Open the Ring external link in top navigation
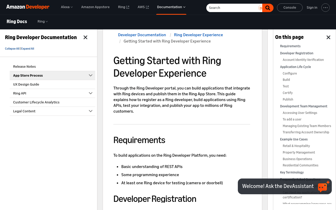This screenshot has height=210, width=336. [124, 7]
